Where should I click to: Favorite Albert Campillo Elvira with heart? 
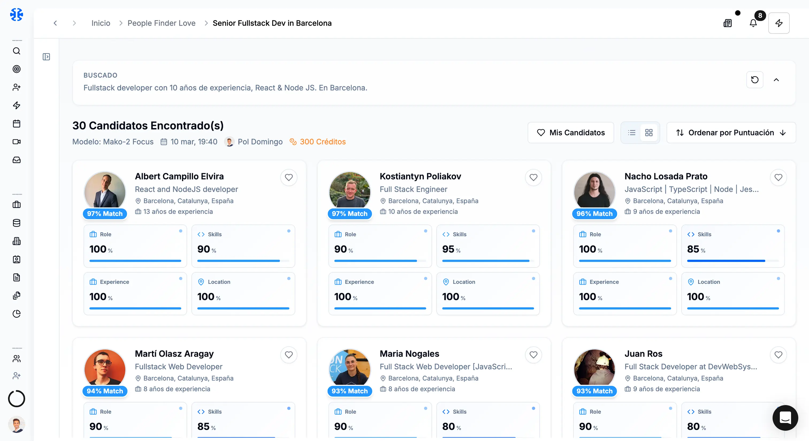coord(289,178)
